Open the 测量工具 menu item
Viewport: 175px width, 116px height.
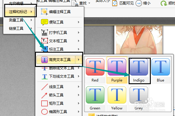click(x=20, y=20)
